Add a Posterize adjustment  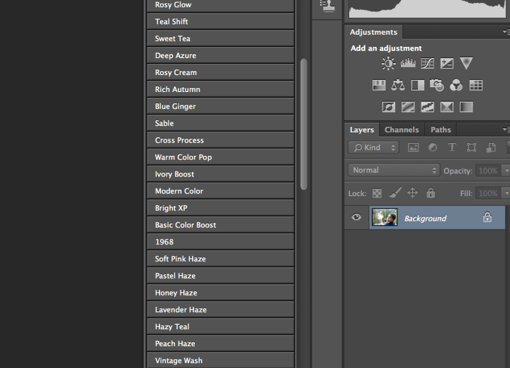point(408,107)
